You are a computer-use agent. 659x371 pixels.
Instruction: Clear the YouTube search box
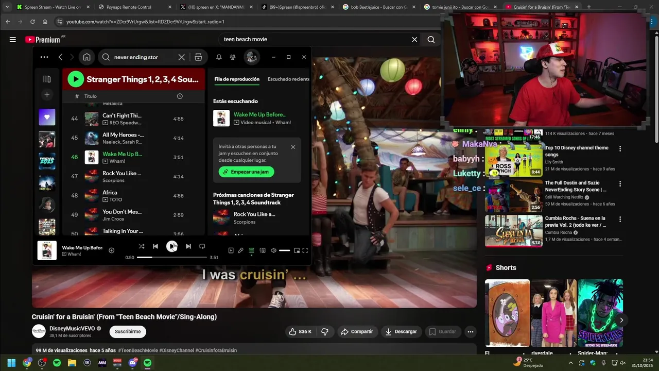414,39
